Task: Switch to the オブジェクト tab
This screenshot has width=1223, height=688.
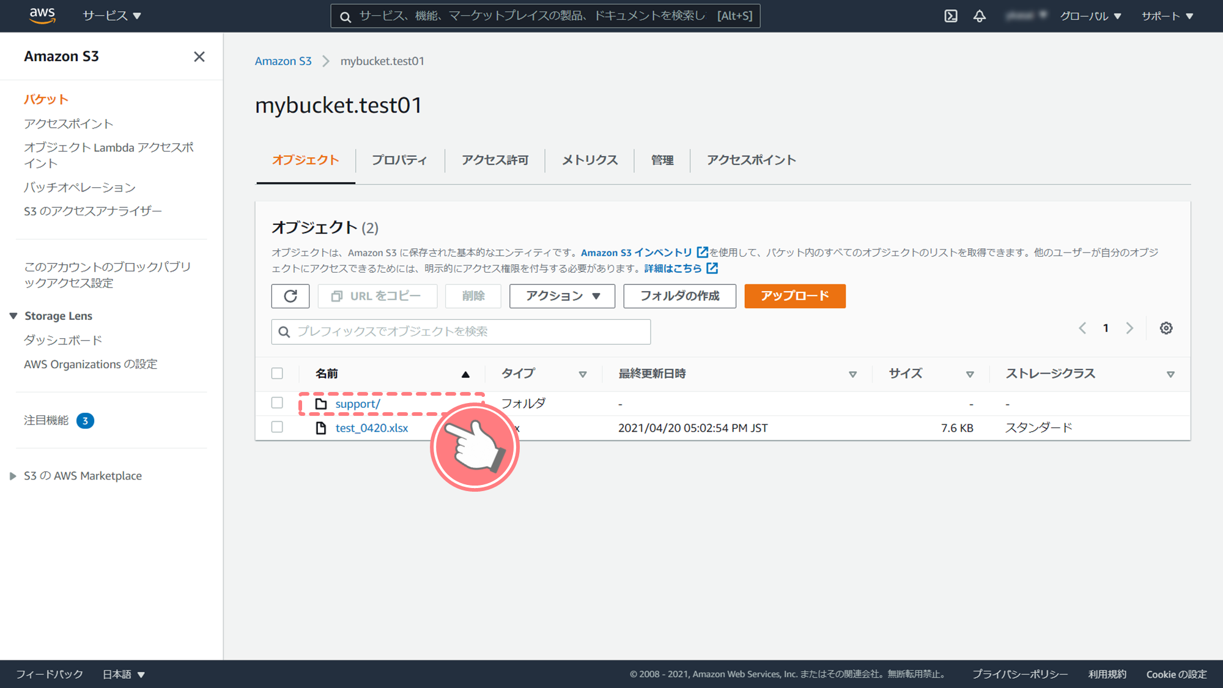Action: pos(305,160)
